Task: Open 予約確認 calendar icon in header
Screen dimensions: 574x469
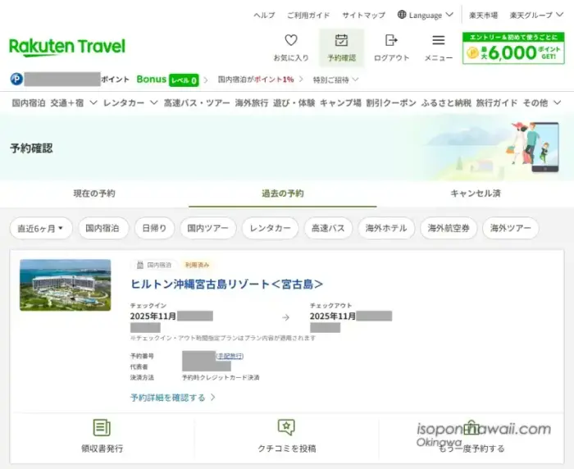Action: pyautogui.click(x=341, y=40)
